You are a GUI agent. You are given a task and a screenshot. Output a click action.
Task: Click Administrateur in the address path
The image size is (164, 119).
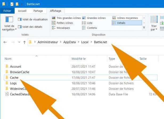pyautogui.click(x=48, y=42)
